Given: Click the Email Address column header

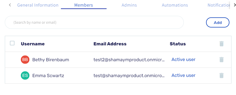Looking at the screenshot, I should pyautogui.click(x=110, y=44).
